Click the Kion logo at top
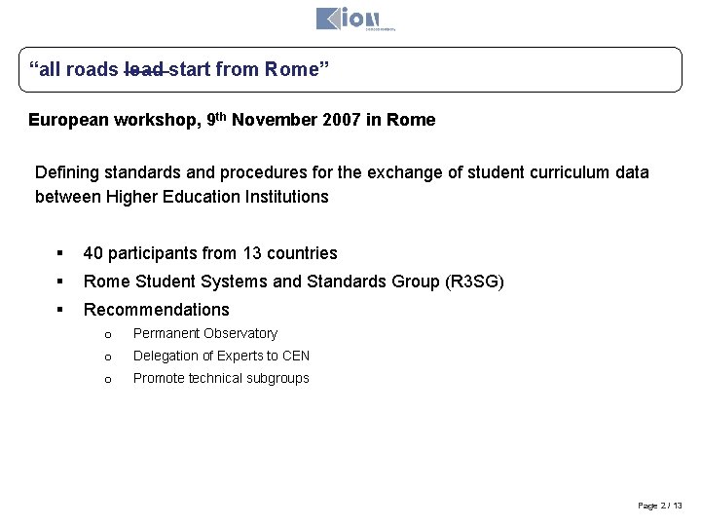 click(347, 18)
